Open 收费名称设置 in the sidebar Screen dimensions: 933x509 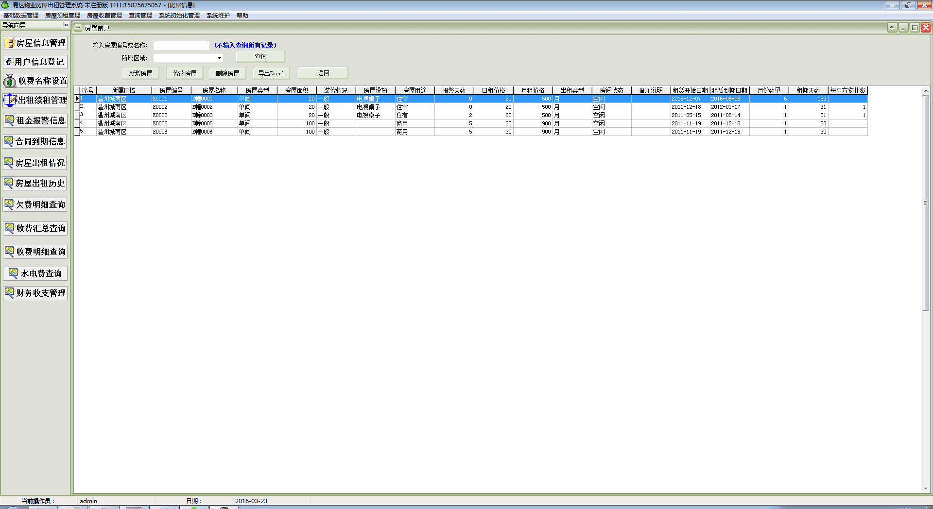[35, 81]
